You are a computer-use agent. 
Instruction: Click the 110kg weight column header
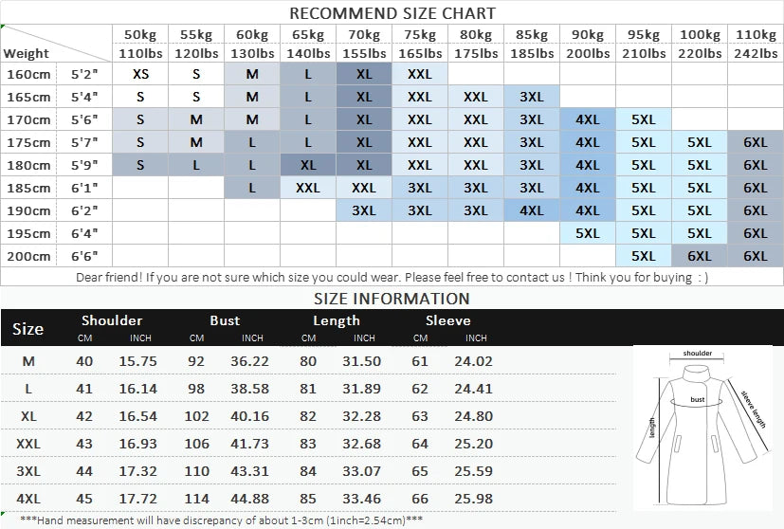pyautogui.click(x=756, y=44)
